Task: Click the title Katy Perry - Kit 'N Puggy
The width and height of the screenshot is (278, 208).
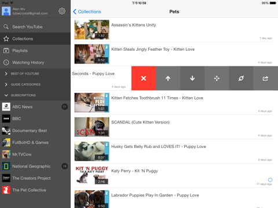Action: pyautogui.click(x=134, y=171)
